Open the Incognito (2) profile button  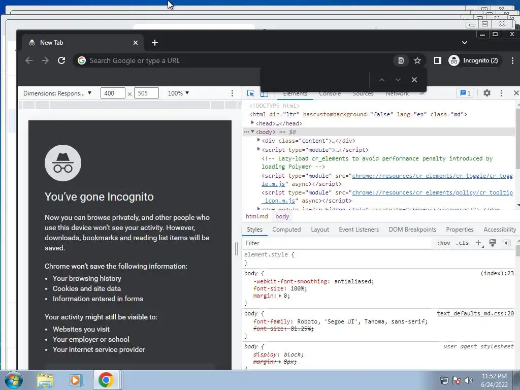[x=474, y=60]
